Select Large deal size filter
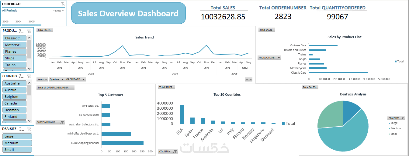The image size is (409, 156). point(17,136)
